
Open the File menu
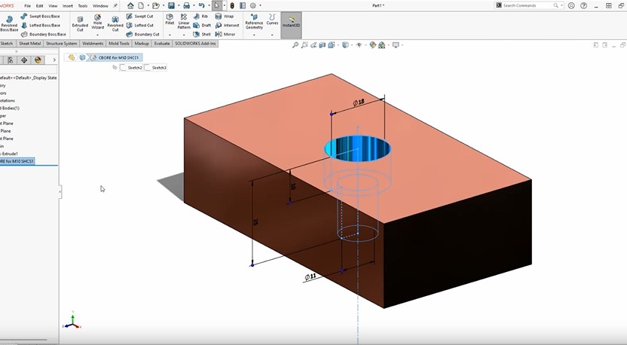click(x=28, y=6)
